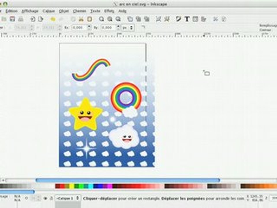Click the horizontal canvas scrollbar

128,180
